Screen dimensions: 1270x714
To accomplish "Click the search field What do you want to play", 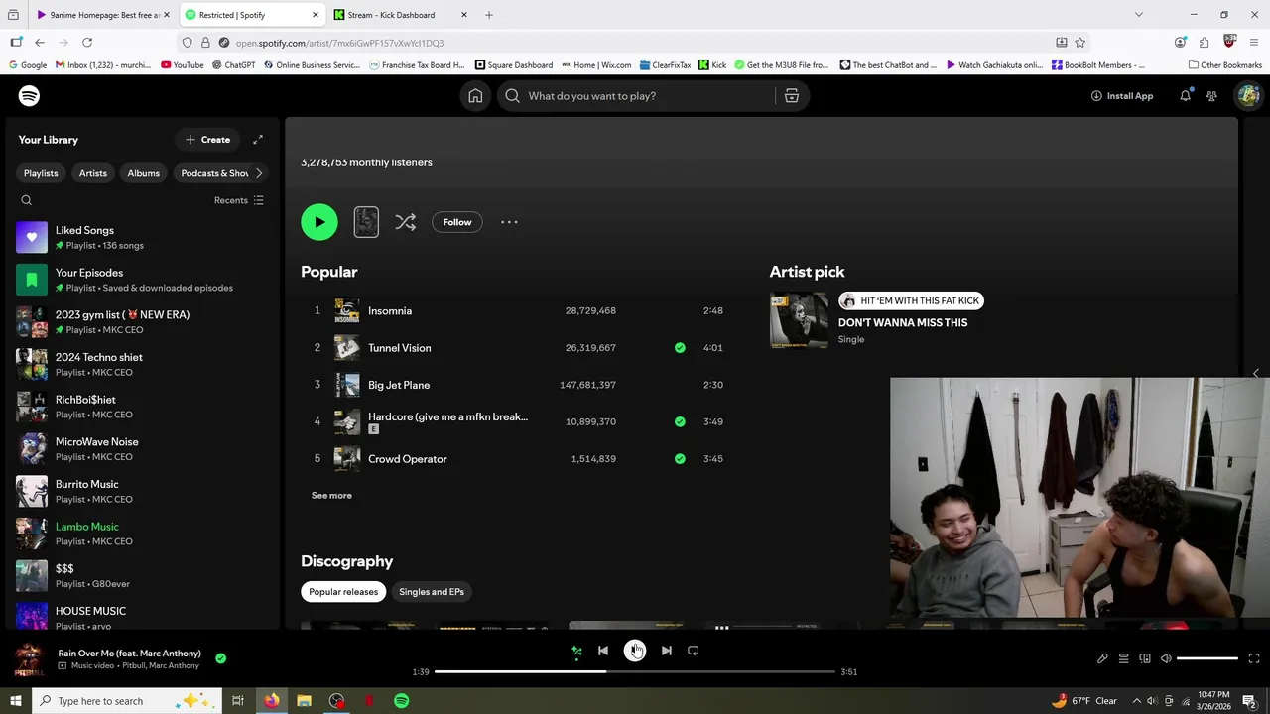I will 635,96.
